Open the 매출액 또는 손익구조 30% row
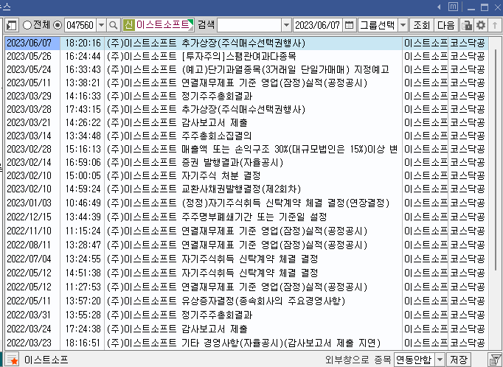Viewport: 503px width, 367px height. [x=246, y=150]
